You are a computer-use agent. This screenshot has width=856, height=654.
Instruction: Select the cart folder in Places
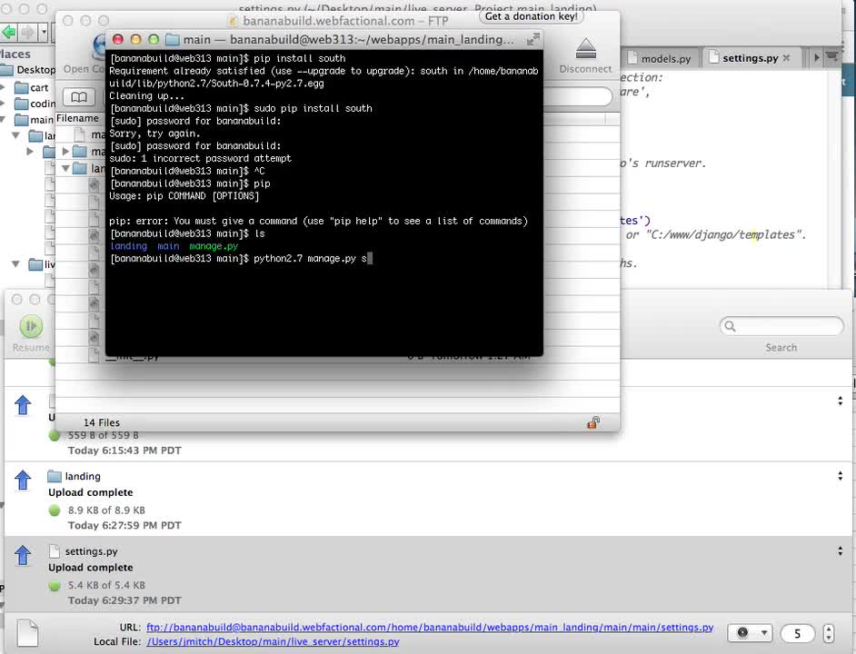pos(32,87)
